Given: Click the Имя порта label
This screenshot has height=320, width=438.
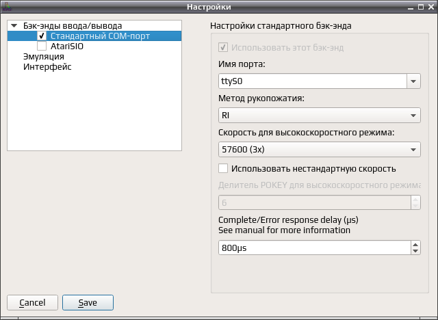Looking at the screenshot, I should tap(242, 64).
